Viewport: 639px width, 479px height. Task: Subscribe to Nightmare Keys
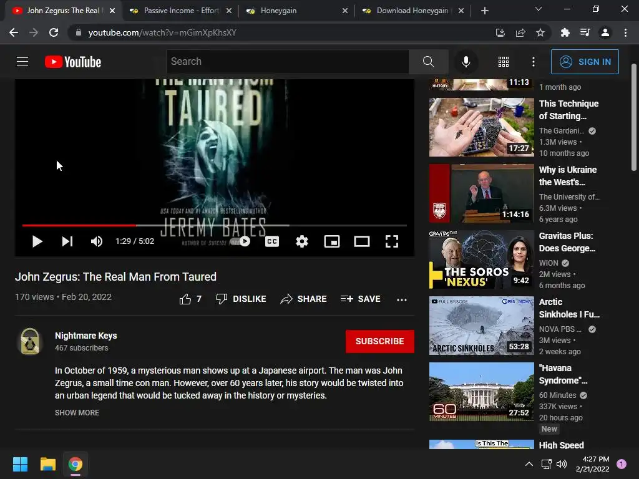[380, 341]
